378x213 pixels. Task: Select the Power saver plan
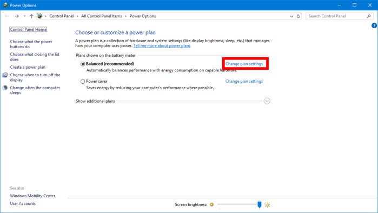(x=83, y=82)
